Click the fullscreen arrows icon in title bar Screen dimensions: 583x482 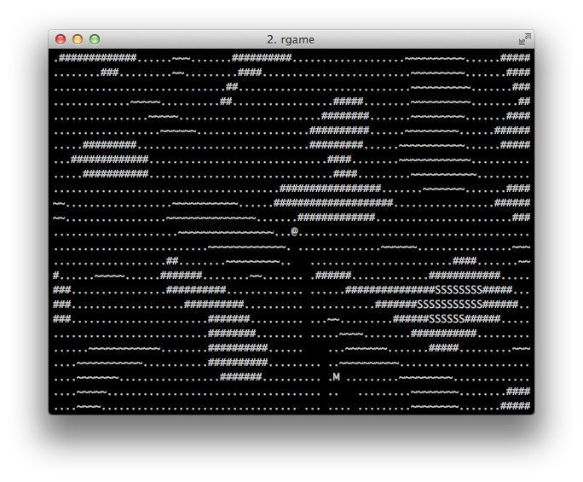(525, 39)
